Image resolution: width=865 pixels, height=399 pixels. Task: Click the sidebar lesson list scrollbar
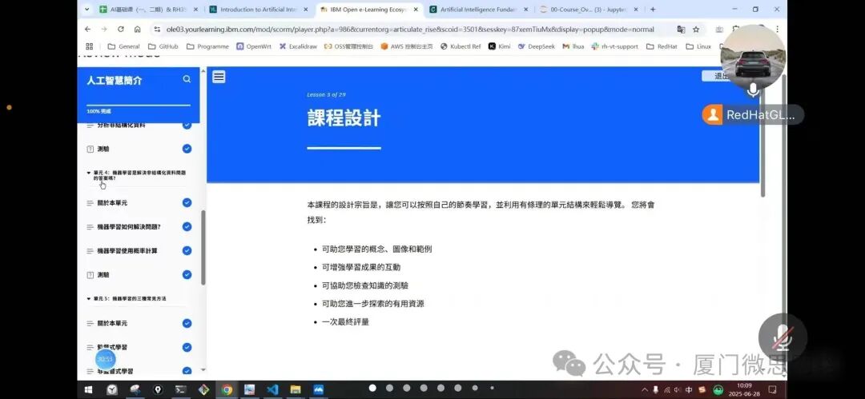[203, 247]
